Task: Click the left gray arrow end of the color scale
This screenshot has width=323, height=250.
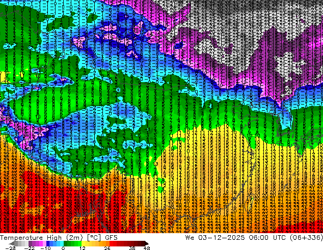Action: click(11, 243)
